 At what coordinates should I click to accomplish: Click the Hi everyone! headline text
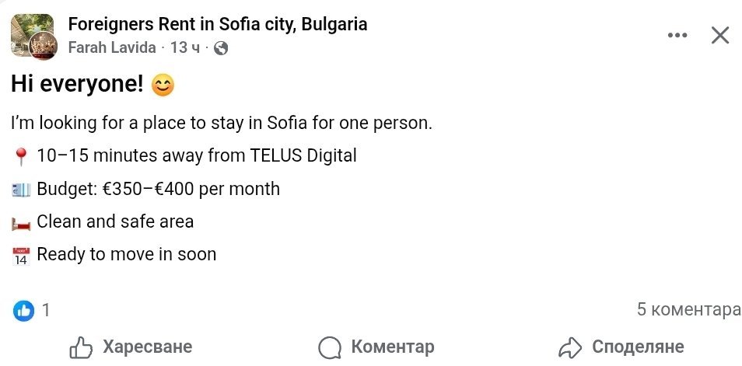[x=78, y=85]
